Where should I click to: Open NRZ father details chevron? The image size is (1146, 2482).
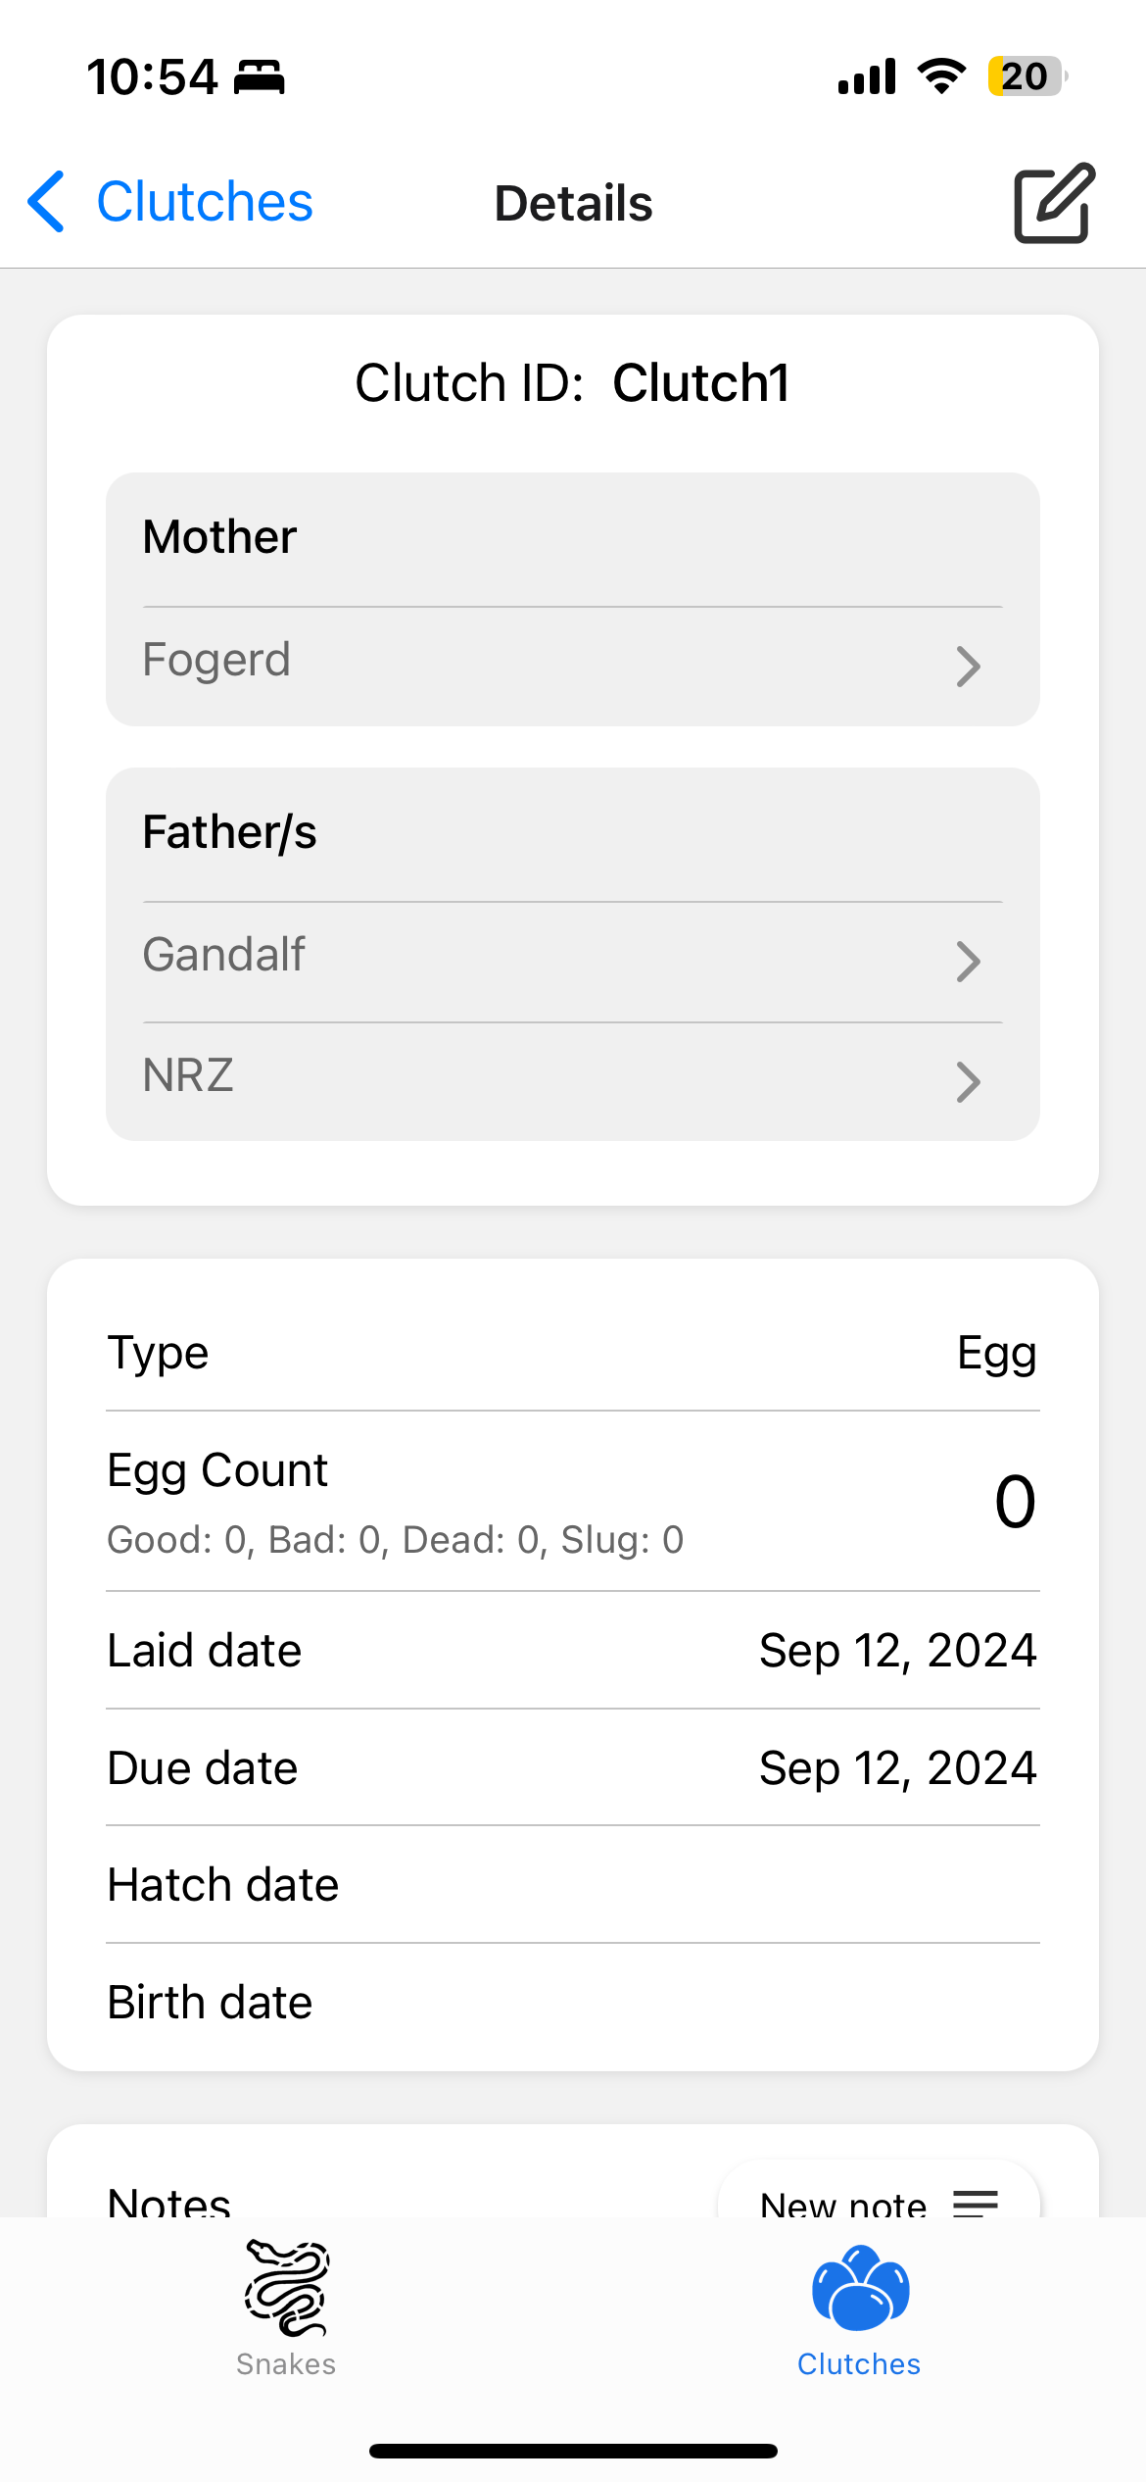click(968, 1082)
